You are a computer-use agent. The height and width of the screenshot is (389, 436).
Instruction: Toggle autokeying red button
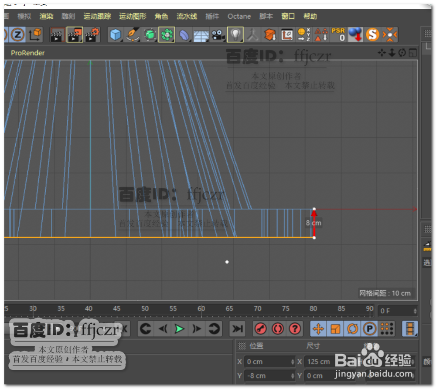pyautogui.click(x=278, y=329)
